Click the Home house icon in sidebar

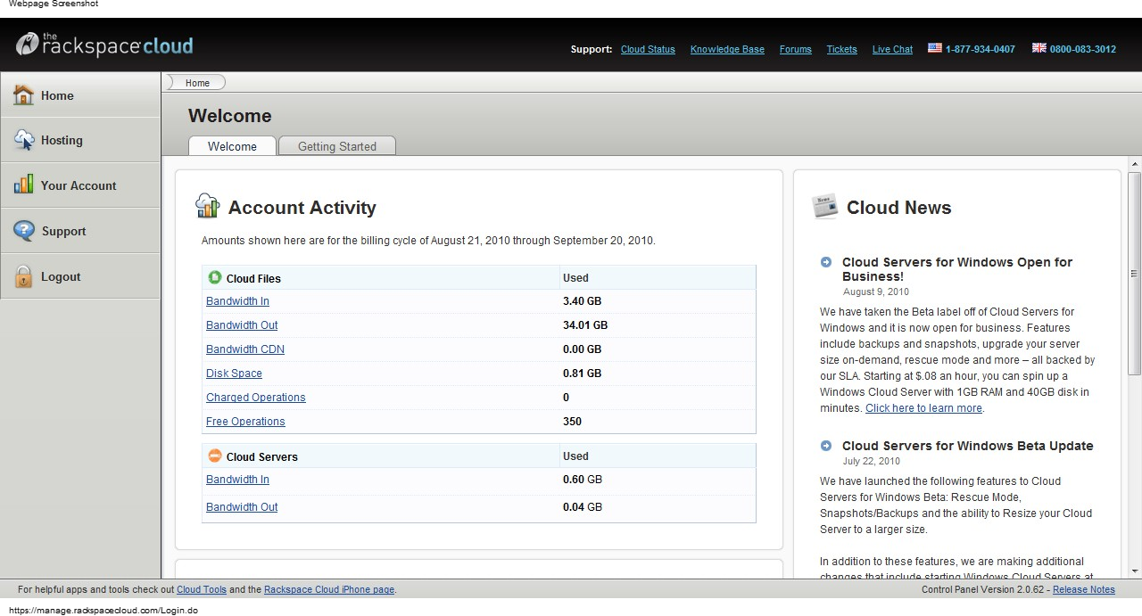(24, 94)
